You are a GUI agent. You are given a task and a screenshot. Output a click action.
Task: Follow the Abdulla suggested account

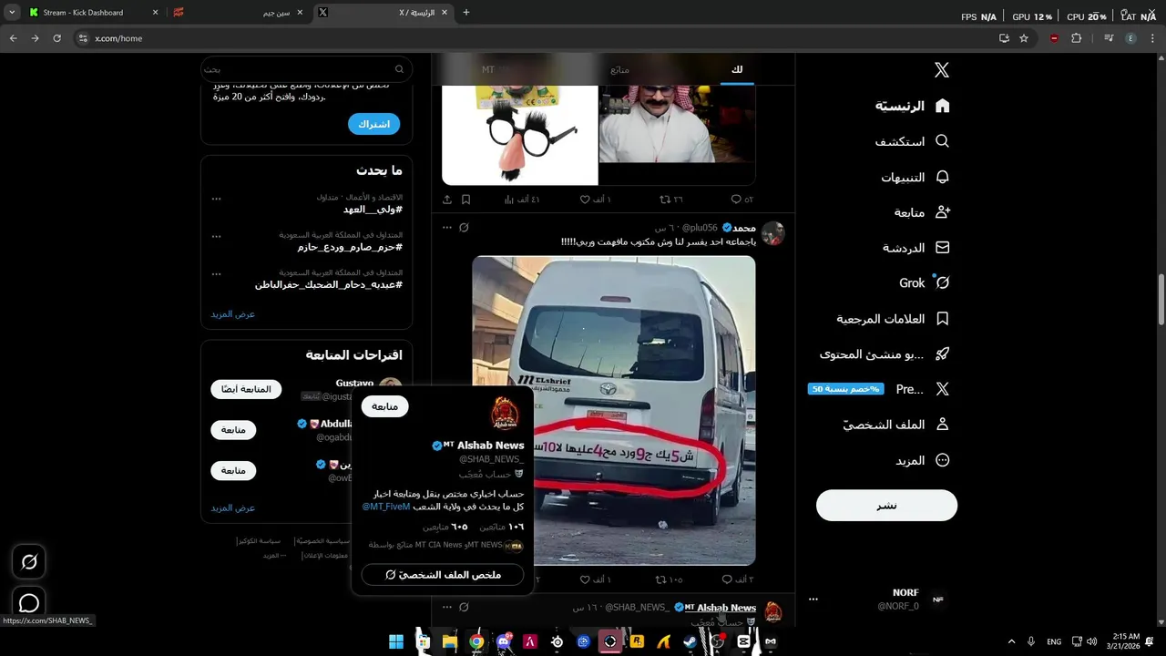[233, 429]
